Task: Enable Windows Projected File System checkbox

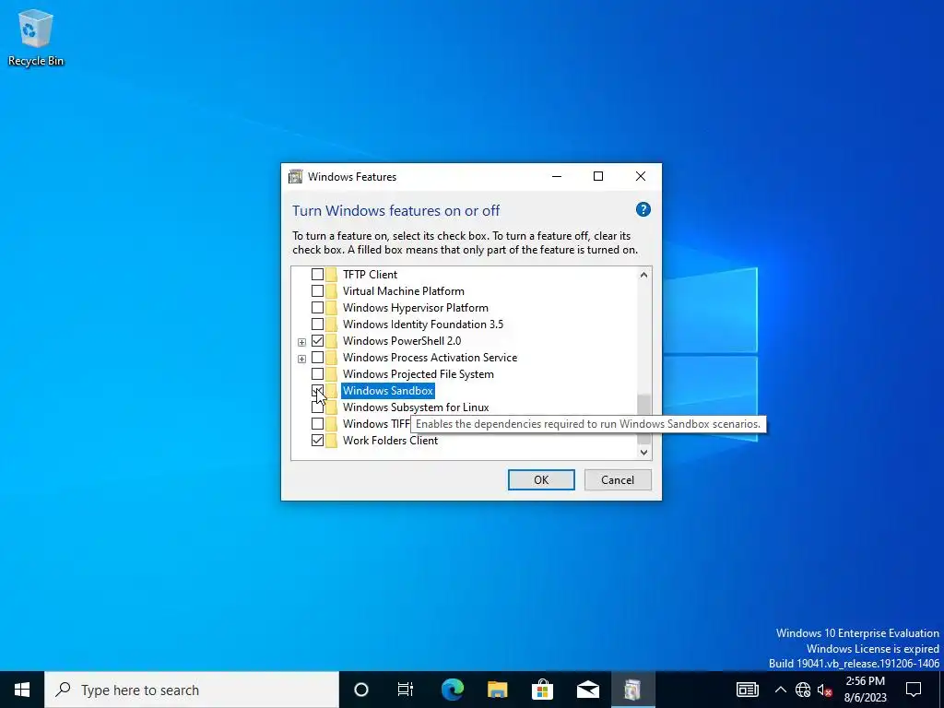Action: point(317,374)
